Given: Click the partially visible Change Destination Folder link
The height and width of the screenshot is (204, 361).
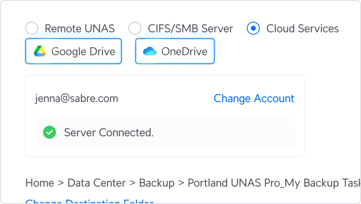Looking at the screenshot, I should [x=89, y=202].
